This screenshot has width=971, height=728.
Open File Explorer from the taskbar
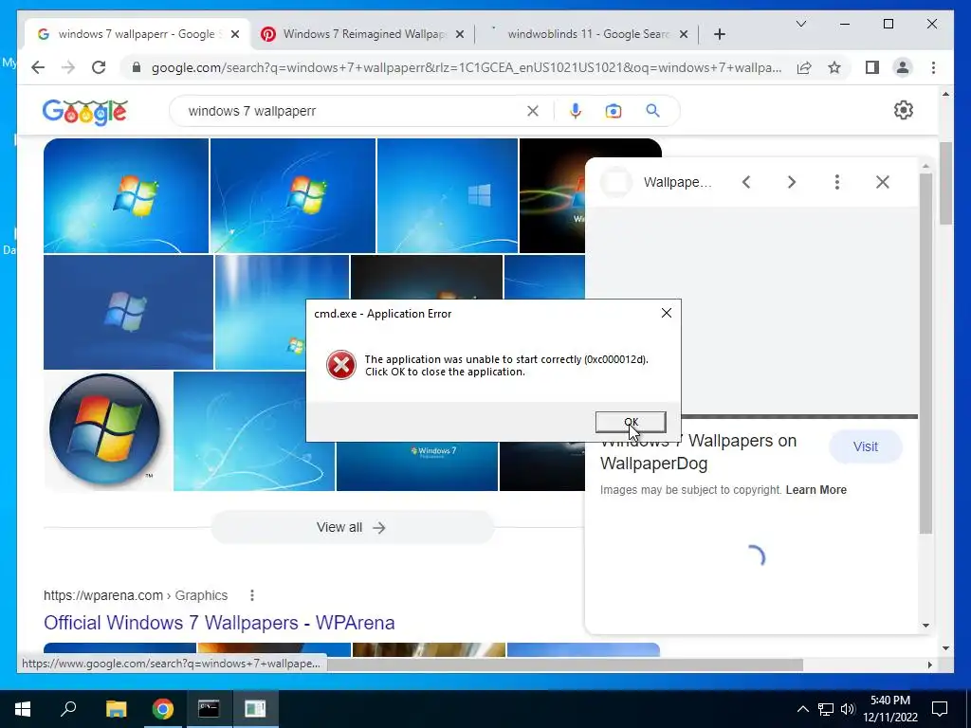click(116, 709)
